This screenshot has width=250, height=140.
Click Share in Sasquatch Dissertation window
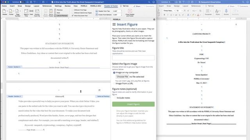[231, 6]
